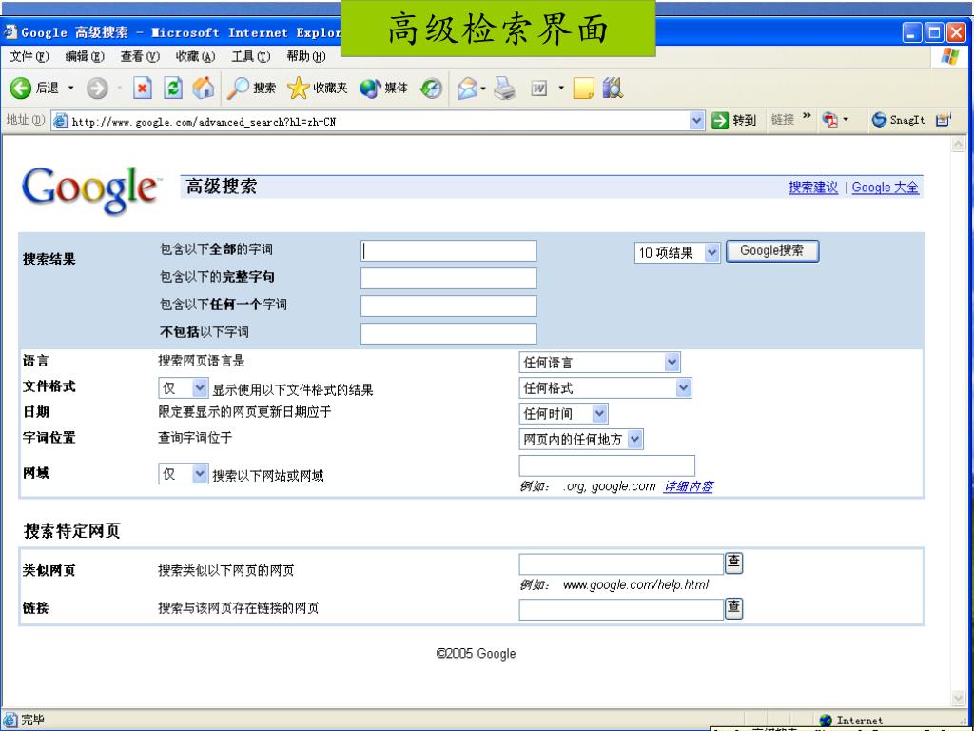Click the 完毕 status bar text
974x731 pixels.
click(33, 721)
